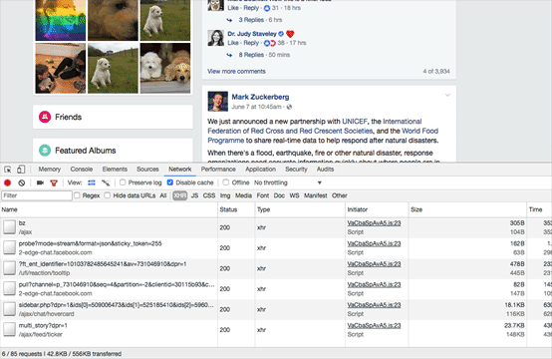Click file icon of the sidebar.php request
This screenshot has width=552, height=359.
10,309
